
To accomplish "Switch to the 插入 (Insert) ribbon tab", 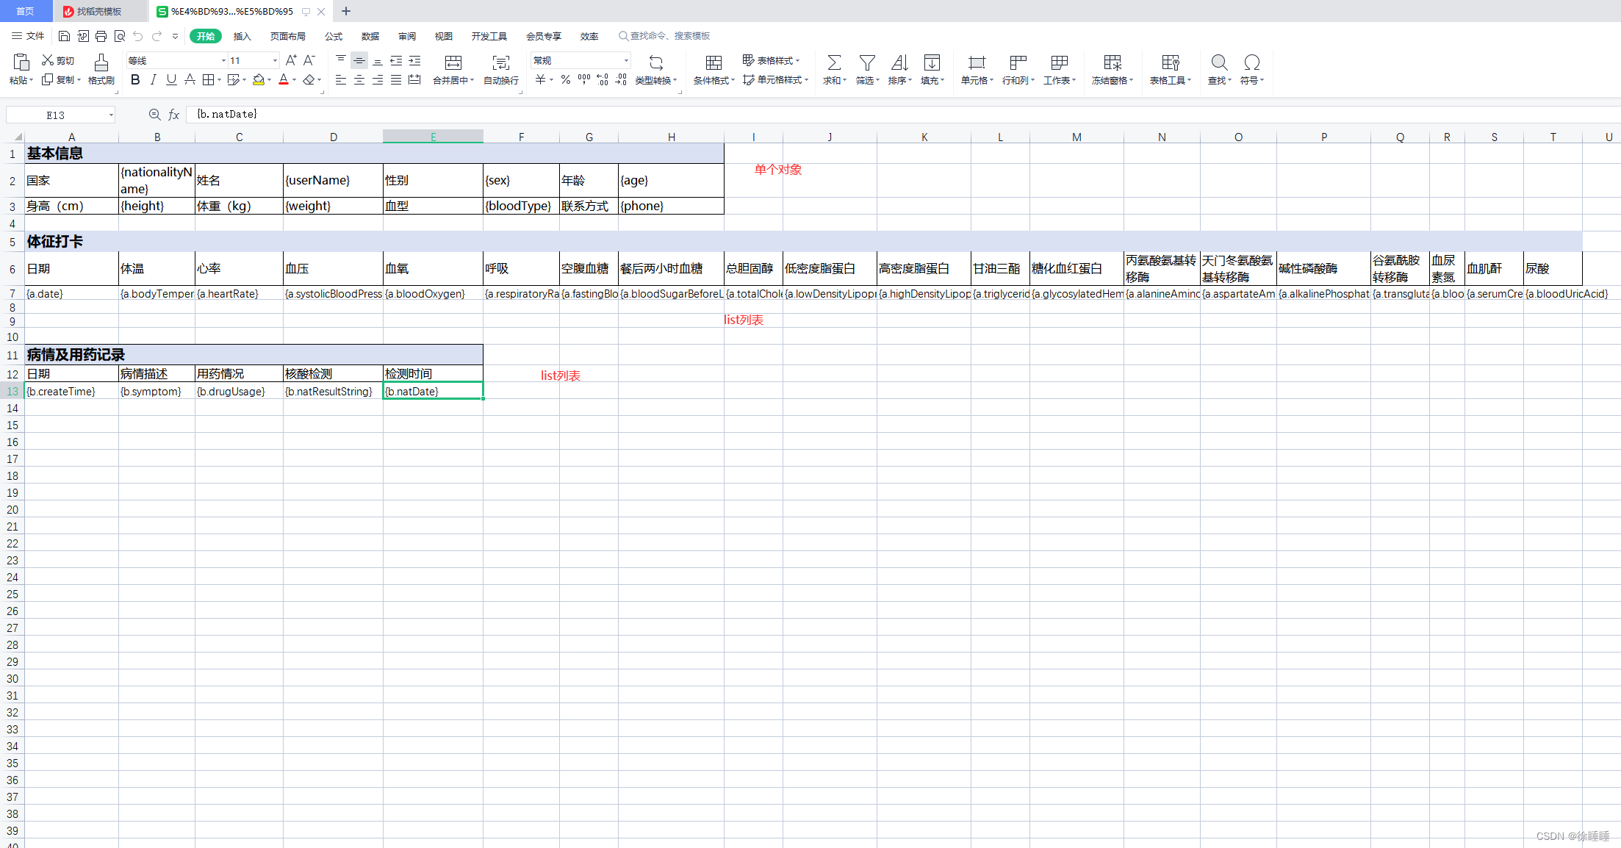I will pyautogui.click(x=242, y=36).
